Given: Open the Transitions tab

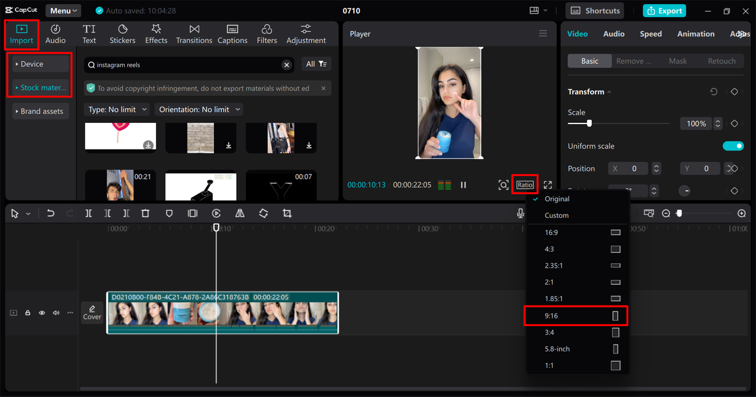Looking at the screenshot, I should click(x=194, y=34).
